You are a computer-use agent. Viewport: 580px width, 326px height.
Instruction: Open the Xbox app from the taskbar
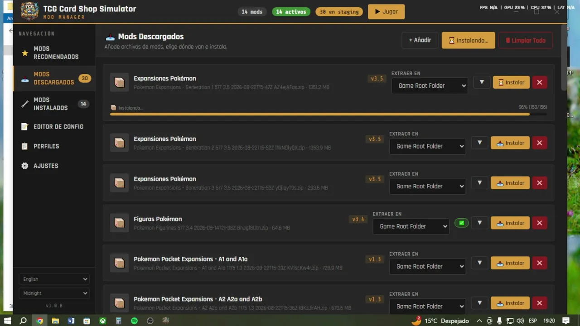103,321
